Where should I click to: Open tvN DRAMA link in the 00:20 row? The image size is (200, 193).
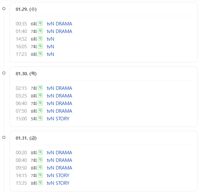pos(59,153)
